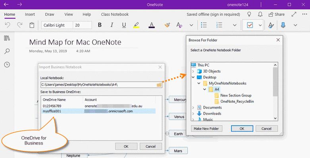Open the more options ellipsis menu

[304, 14]
